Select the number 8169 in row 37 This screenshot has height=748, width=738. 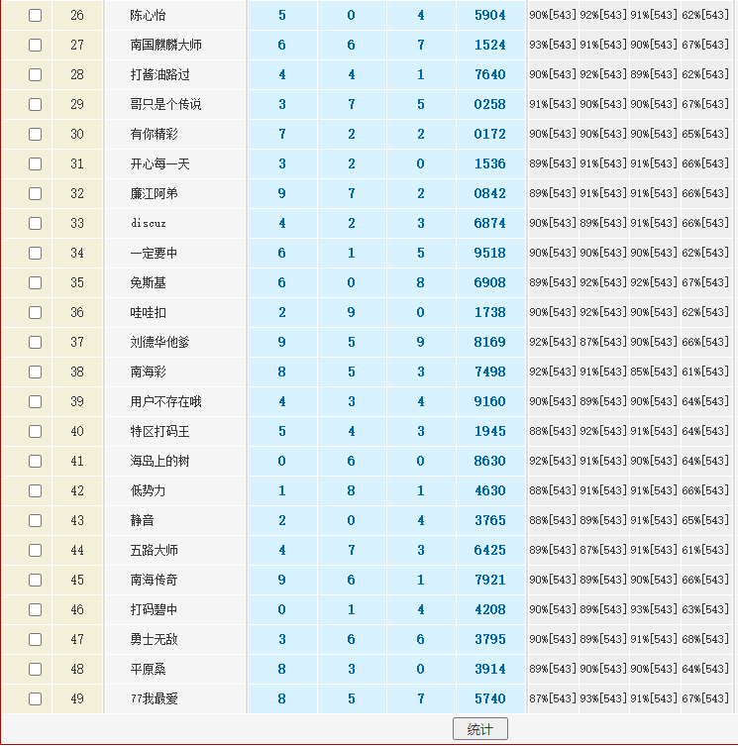pos(489,343)
